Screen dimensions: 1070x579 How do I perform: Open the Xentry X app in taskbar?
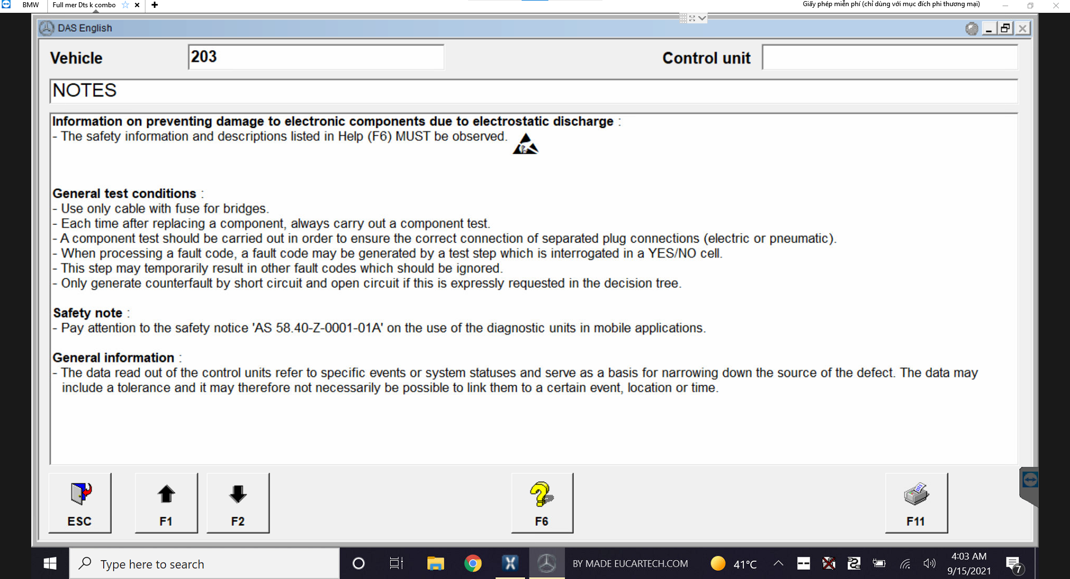point(510,563)
